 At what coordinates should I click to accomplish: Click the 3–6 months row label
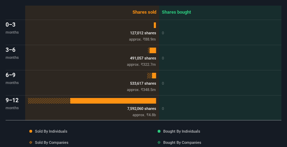(12, 53)
